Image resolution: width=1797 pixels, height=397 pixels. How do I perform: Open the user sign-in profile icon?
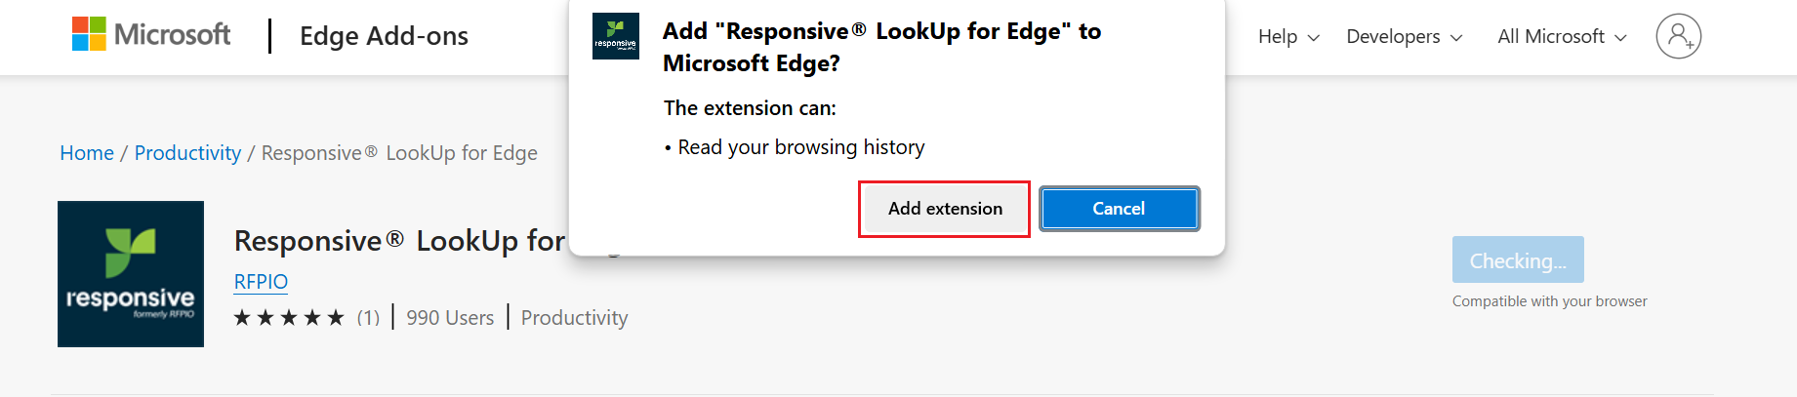(x=1678, y=36)
